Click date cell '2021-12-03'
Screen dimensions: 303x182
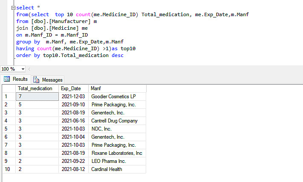[73, 97]
